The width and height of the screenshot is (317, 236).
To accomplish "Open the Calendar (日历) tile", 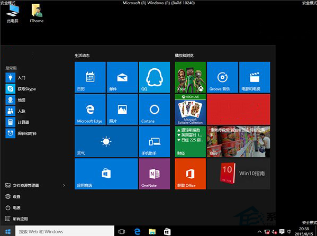I will coord(90,77).
